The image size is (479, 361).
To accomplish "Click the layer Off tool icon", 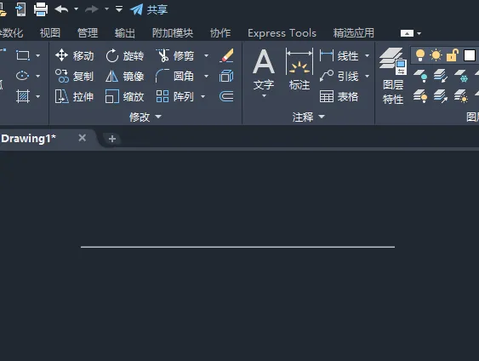I will [x=420, y=76].
